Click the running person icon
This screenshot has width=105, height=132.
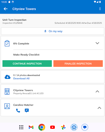tap(45, 31)
